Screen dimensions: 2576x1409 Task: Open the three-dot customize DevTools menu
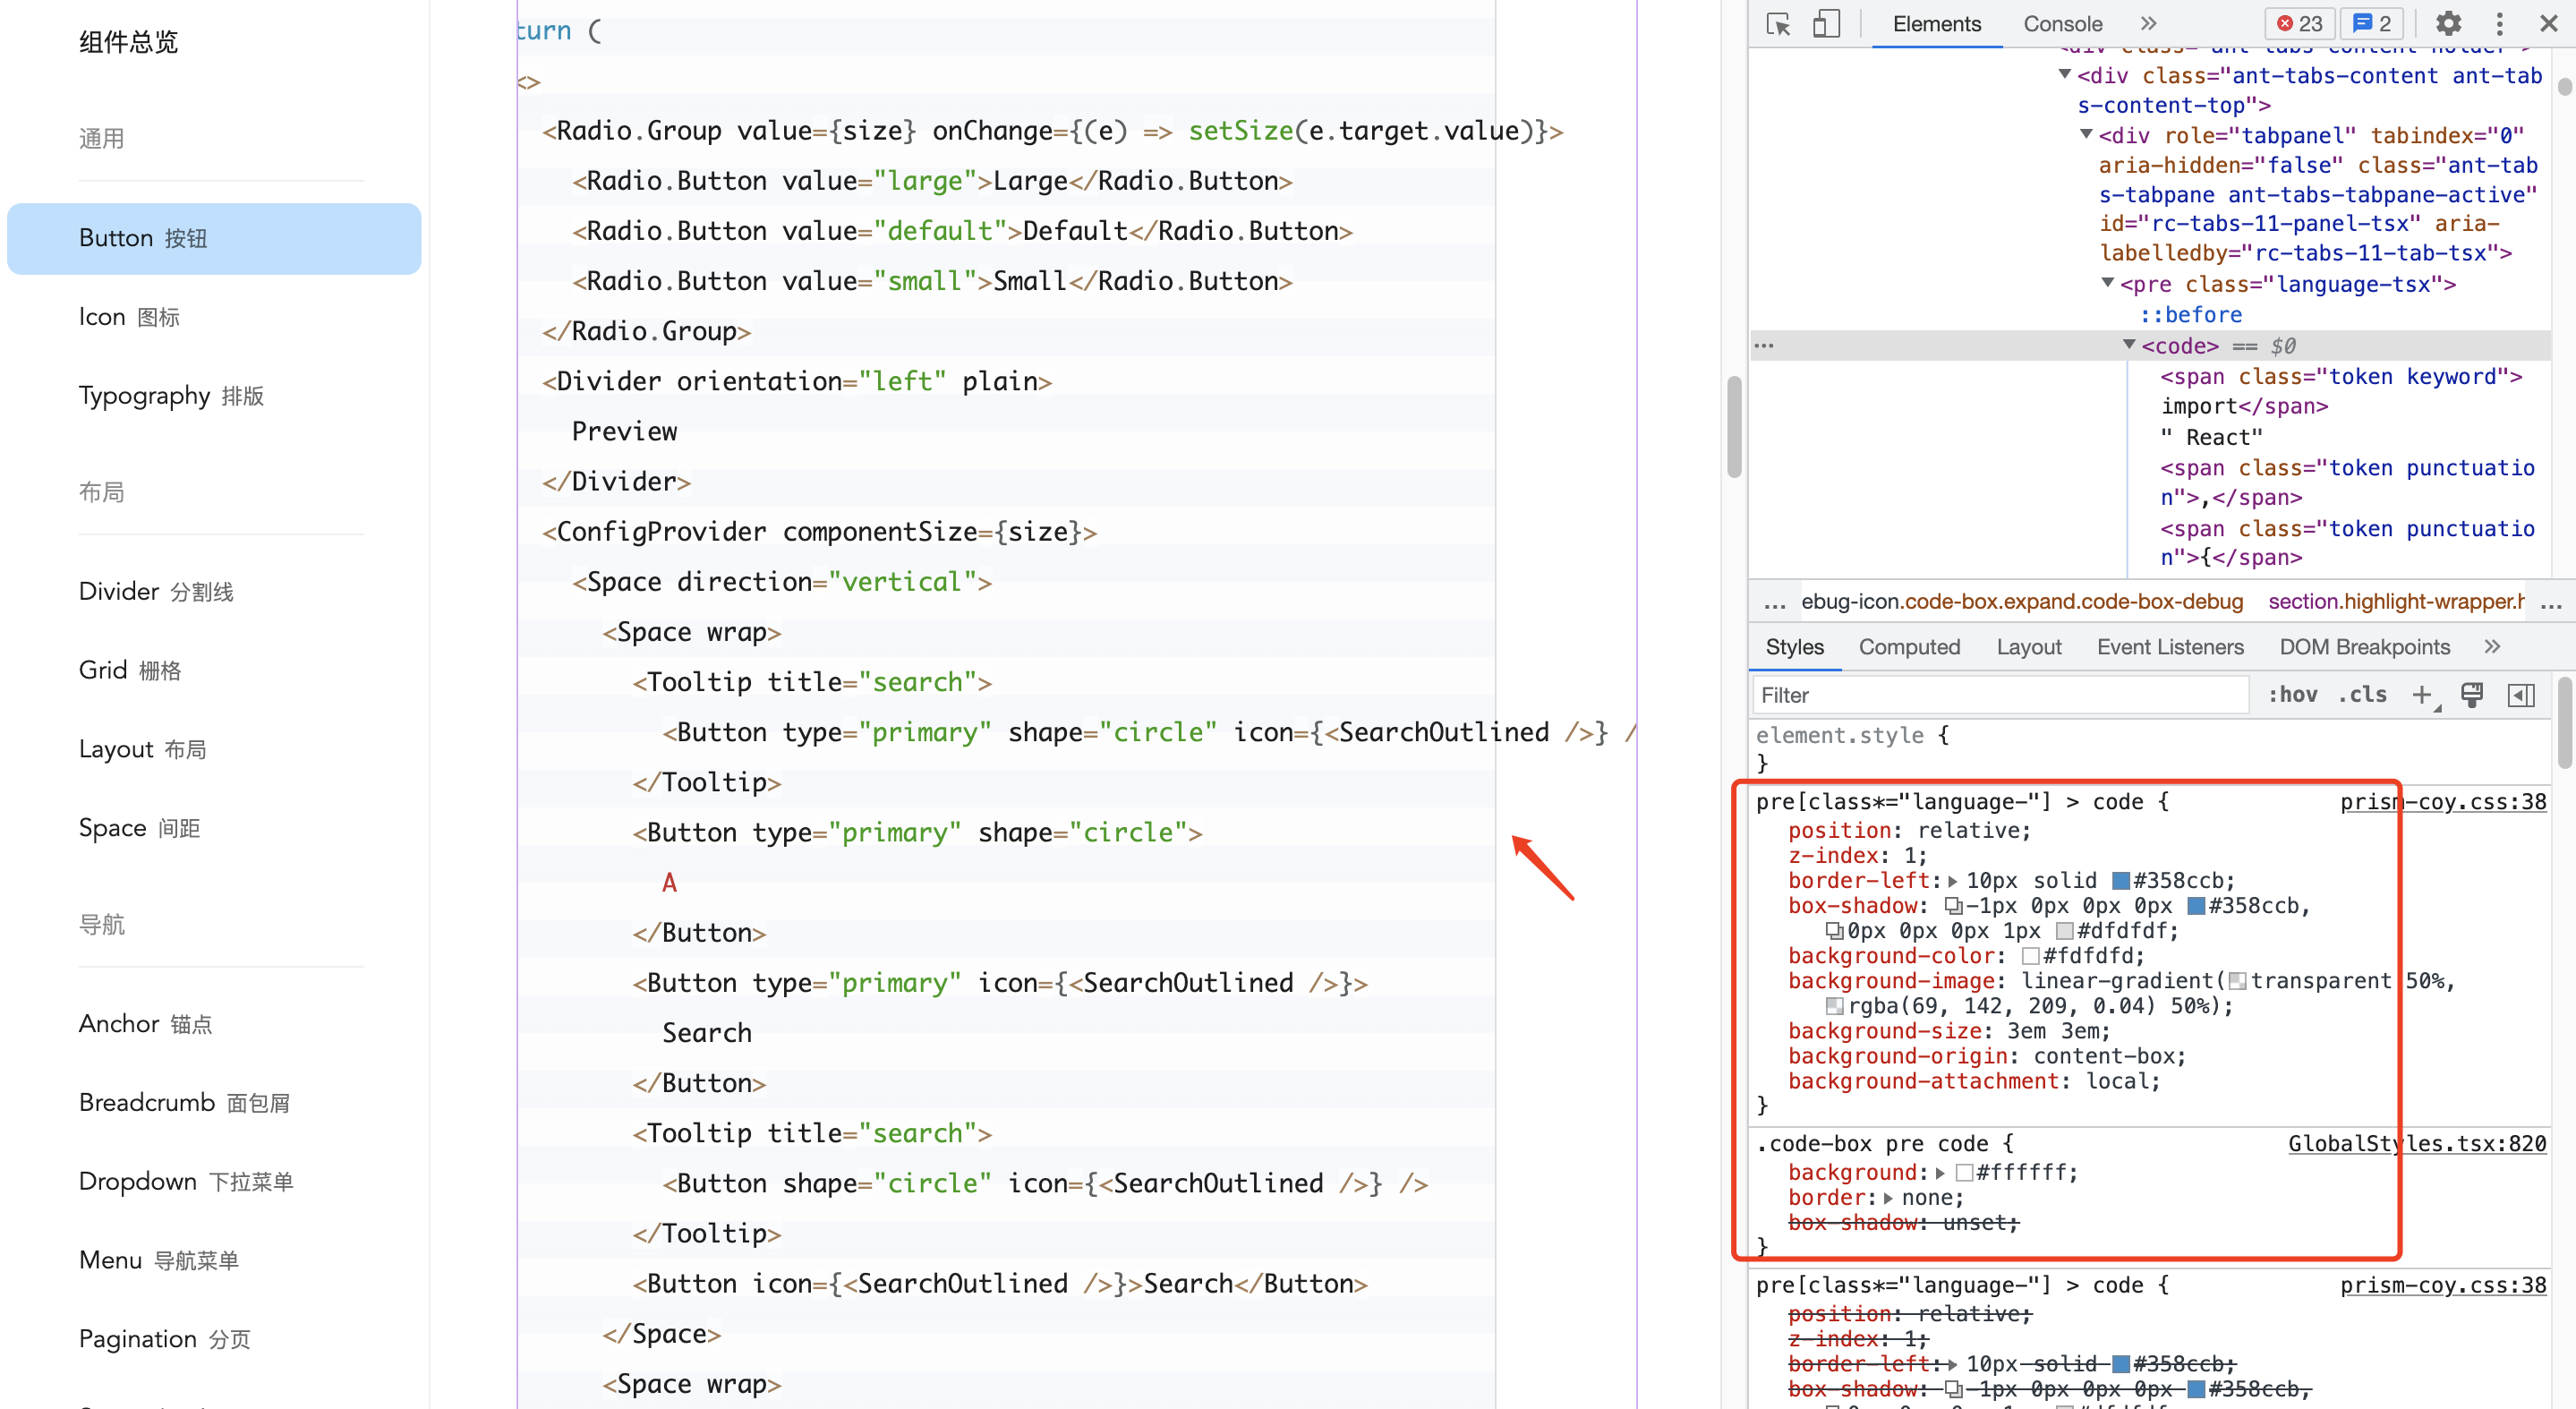tap(2499, 23)
